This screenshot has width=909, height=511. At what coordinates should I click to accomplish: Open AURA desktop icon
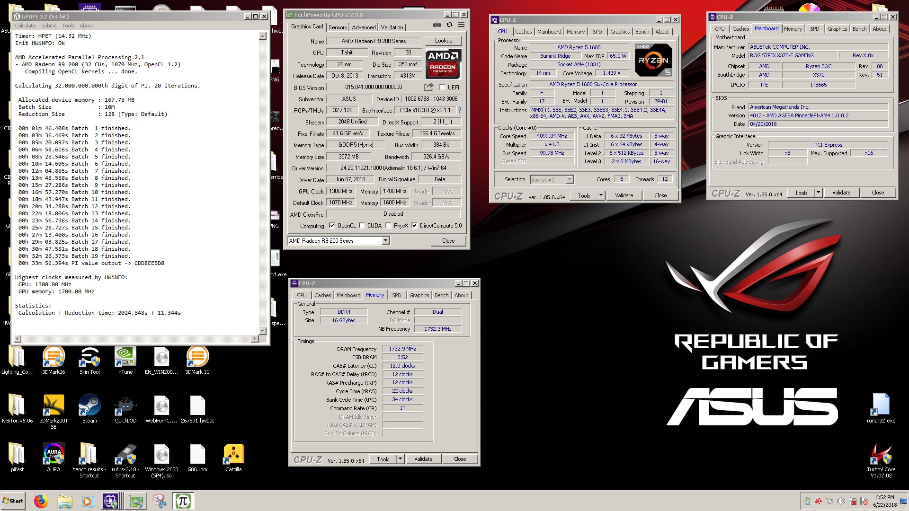tap(53, 458)
